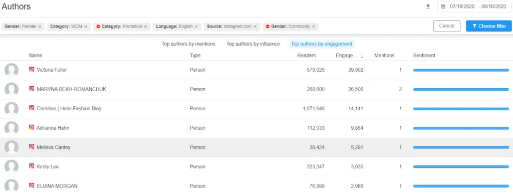Click the Choose filter button

[x=489, y=26]
